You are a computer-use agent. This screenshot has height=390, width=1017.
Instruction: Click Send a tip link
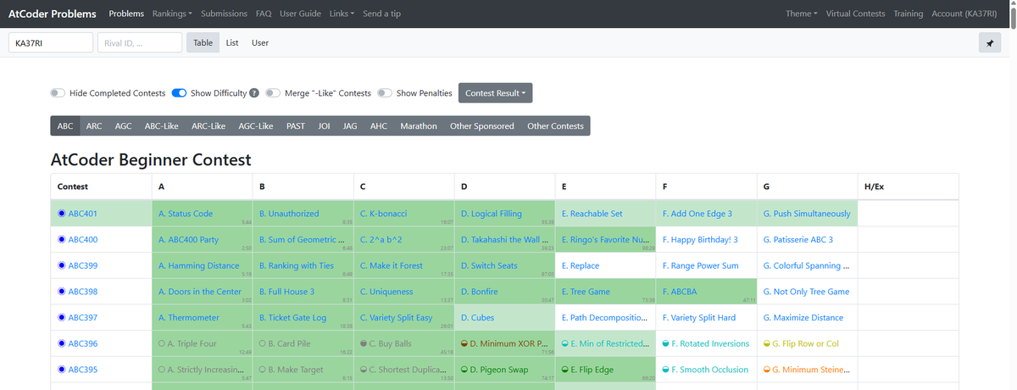click(x=382, y=14)
